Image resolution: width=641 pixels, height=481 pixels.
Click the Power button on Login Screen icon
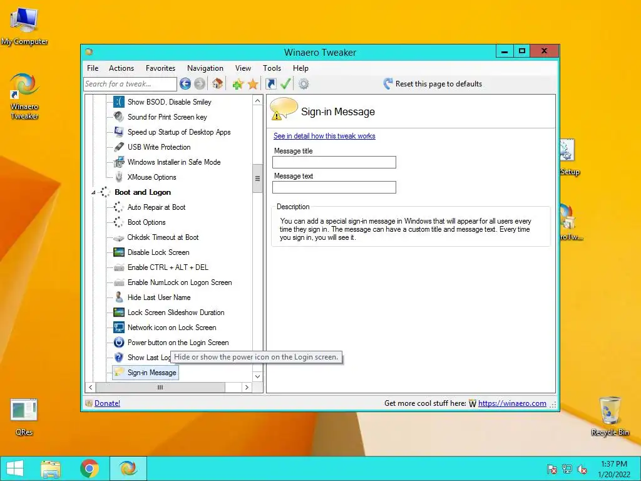[118, 343]
